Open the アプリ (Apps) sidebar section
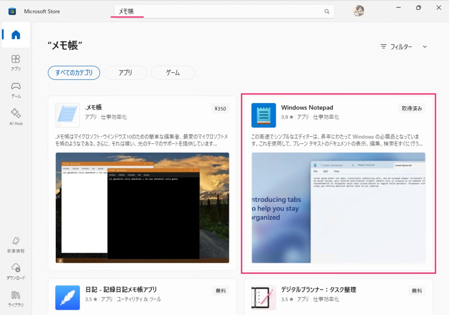The width and height of the screenshot is (449, 315). (x=15, y=63)
